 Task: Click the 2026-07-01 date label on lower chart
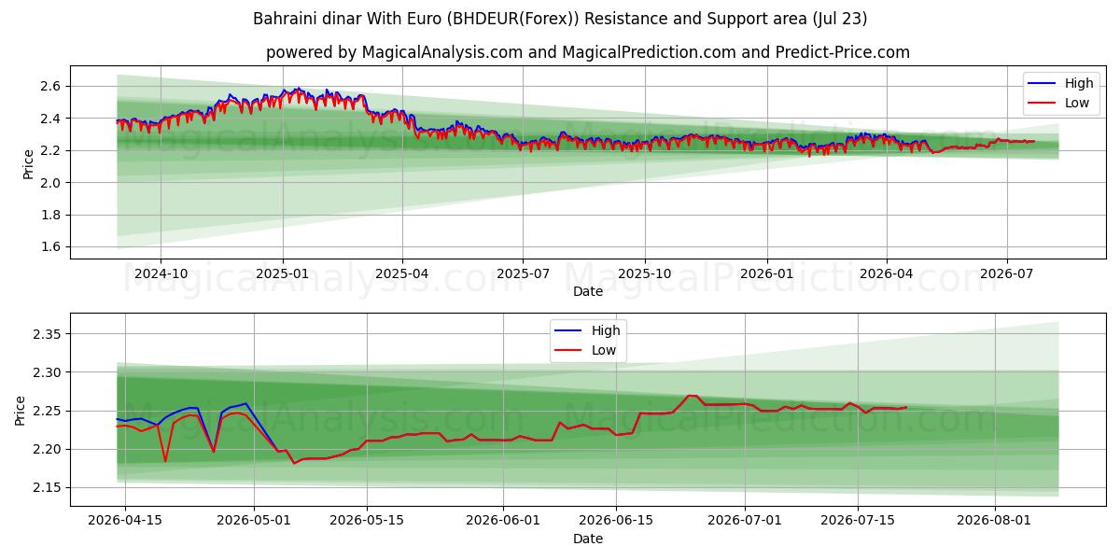pos(745,522)
